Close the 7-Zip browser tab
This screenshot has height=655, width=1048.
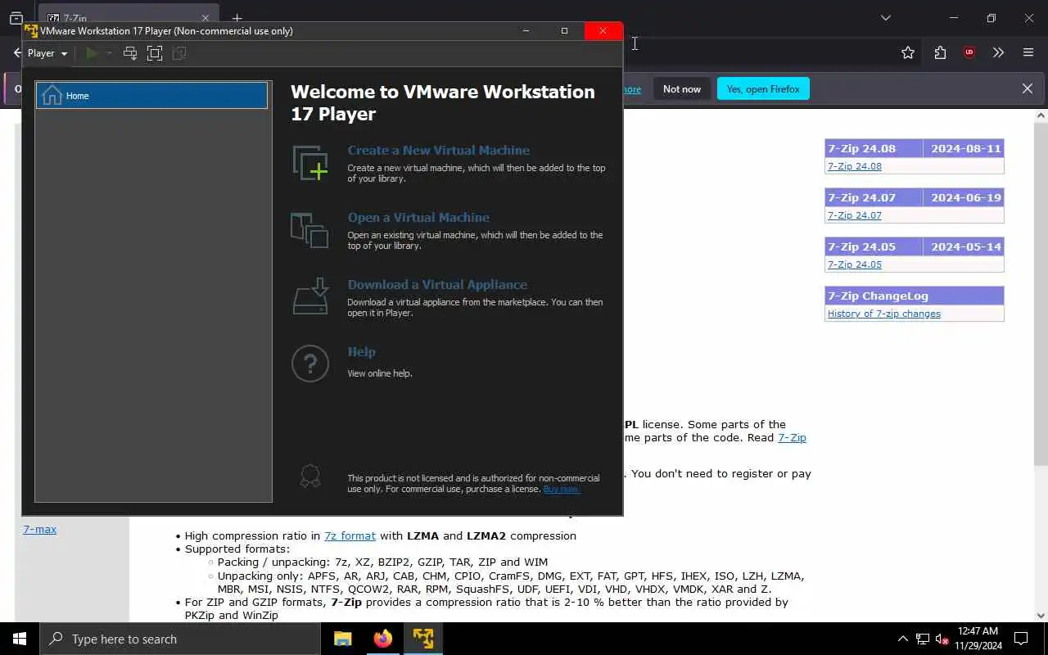(x=206, y=18)
